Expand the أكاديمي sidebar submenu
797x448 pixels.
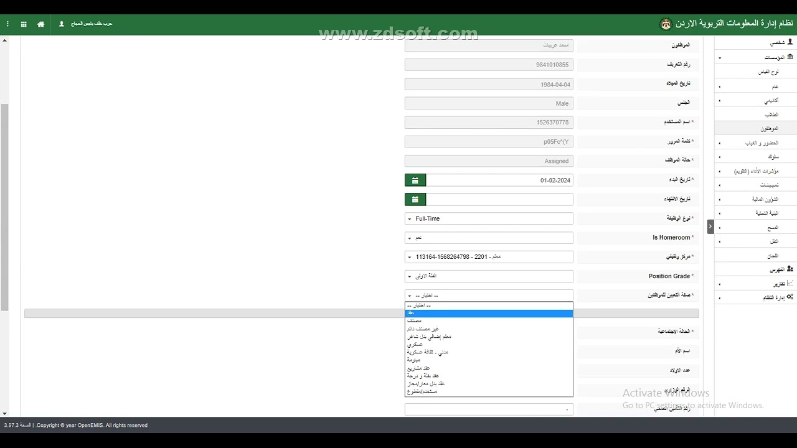click(756, 101)
